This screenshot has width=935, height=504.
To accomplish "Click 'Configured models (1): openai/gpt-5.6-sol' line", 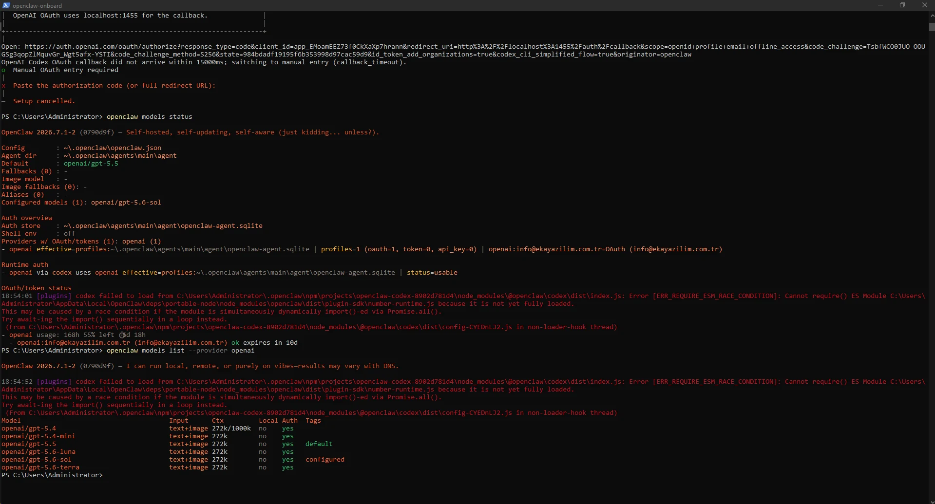I will pos(81,203).
